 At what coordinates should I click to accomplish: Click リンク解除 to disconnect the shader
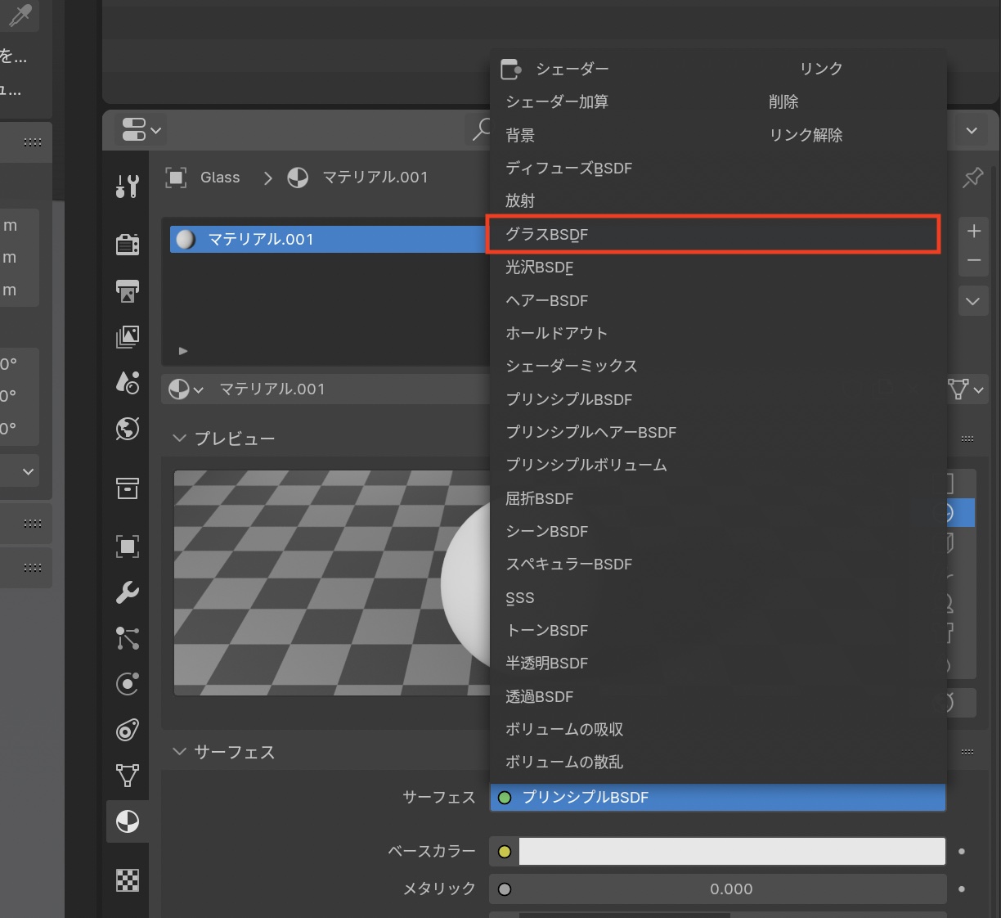[806, 135]
